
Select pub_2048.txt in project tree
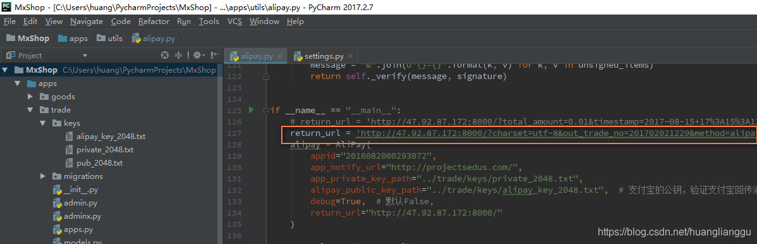coord(99,163)
